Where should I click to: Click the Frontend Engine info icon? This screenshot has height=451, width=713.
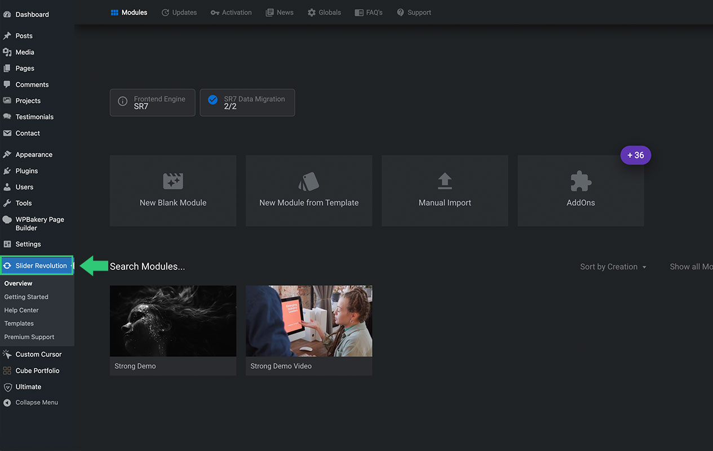pos(122,102)
